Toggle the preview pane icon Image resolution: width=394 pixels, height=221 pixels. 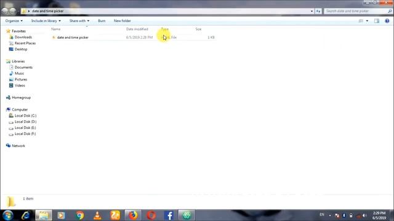click(377, 21)
